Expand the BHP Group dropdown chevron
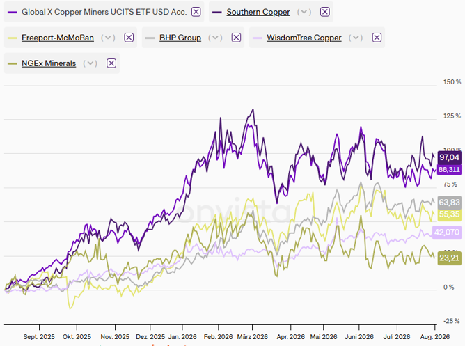This screenshot has height=346, width=465. pyautogui.click(x=215, y=38)
